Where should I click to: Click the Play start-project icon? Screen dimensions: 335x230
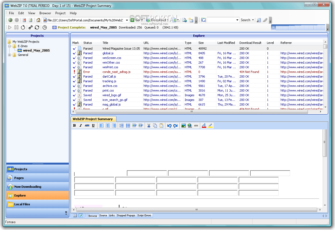[10, 27]
